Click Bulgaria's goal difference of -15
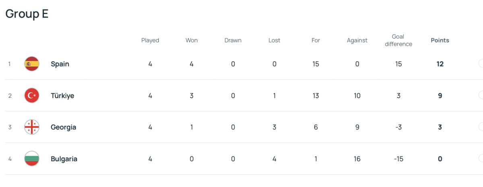 coord(398,159)
